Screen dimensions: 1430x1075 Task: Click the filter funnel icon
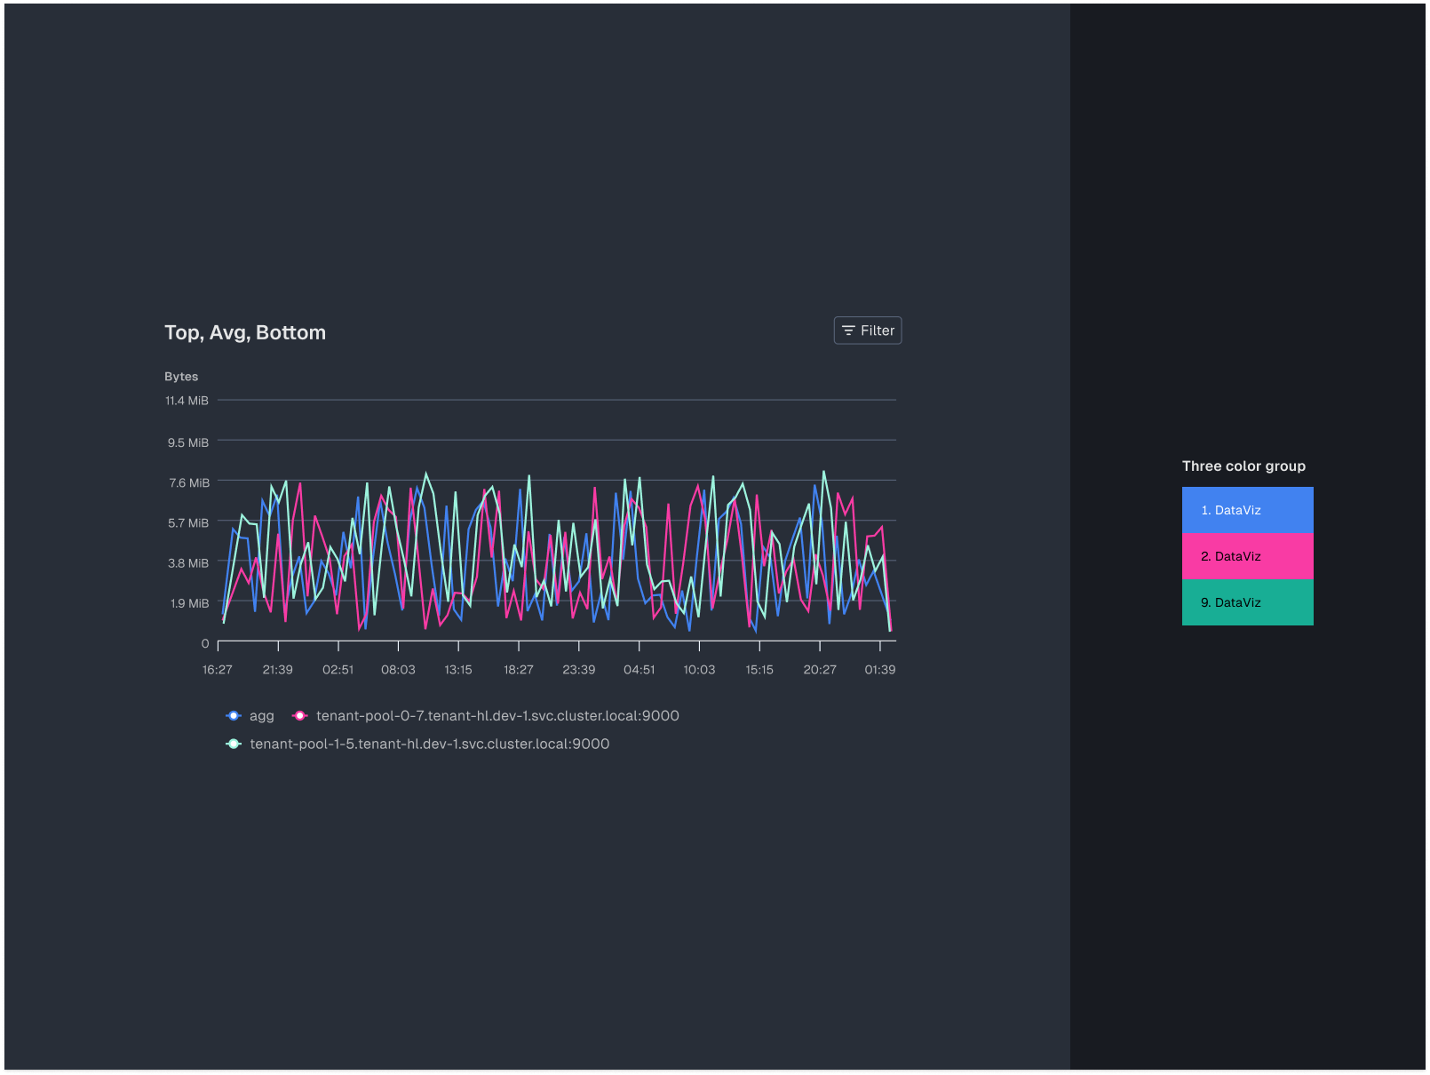[x=848, y=330]
